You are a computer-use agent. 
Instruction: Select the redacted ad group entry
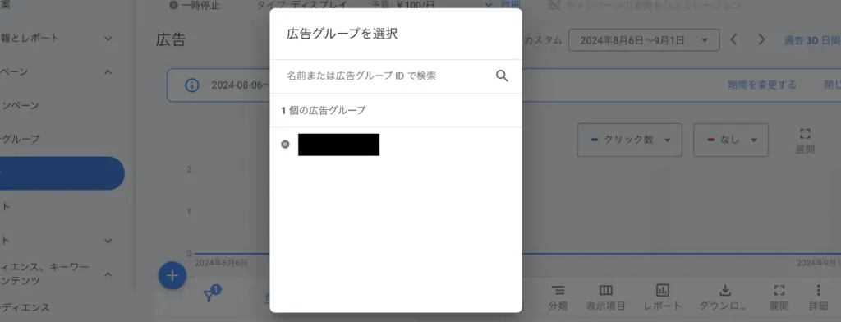click(x=338, y=145)
